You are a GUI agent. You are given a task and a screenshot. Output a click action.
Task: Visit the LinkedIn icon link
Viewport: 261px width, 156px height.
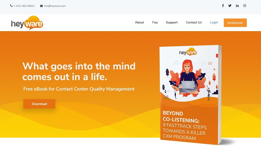pyautogui.click(x=237, y=6)
